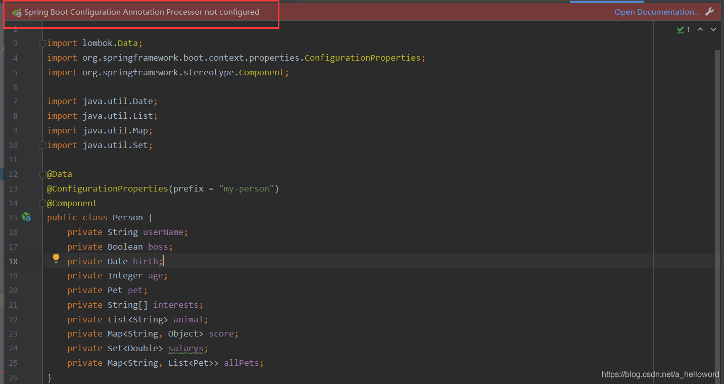Click the java.util.Map import

(100, 130)
